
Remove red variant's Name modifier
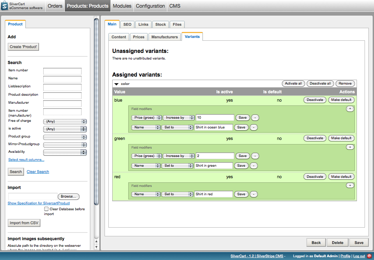pyautogui.click(x=254, y=194)
